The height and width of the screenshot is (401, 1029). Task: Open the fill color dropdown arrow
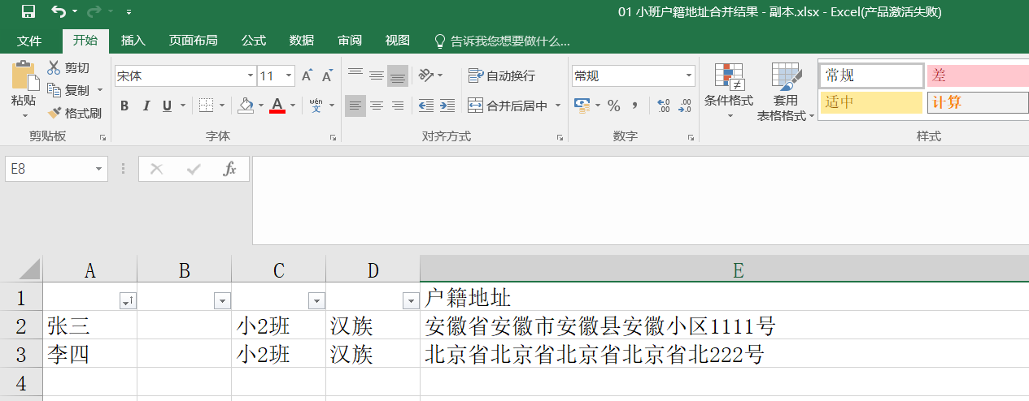click(x=261, y=106)
